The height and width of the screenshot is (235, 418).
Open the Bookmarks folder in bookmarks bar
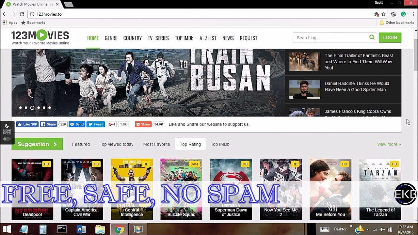pyautogui.click(x=33, y=23)
